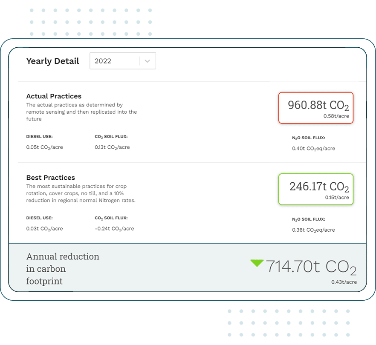Viewport: 376px width, 345px height.
Task: Click the 0.15t/acre figure in green box
Action: click(337, 198)
